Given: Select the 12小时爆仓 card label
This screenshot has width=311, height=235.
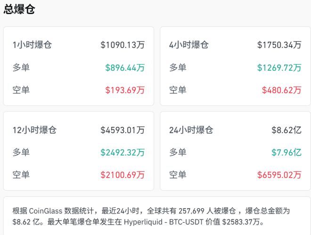Looking at the screenshot, I should click(x=34, y=130).
